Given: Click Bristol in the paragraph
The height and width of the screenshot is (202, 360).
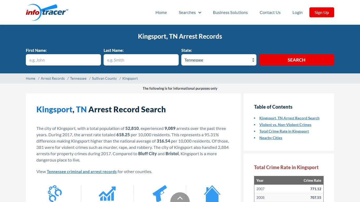Looking at the screenshot, I should click(172, 154).
